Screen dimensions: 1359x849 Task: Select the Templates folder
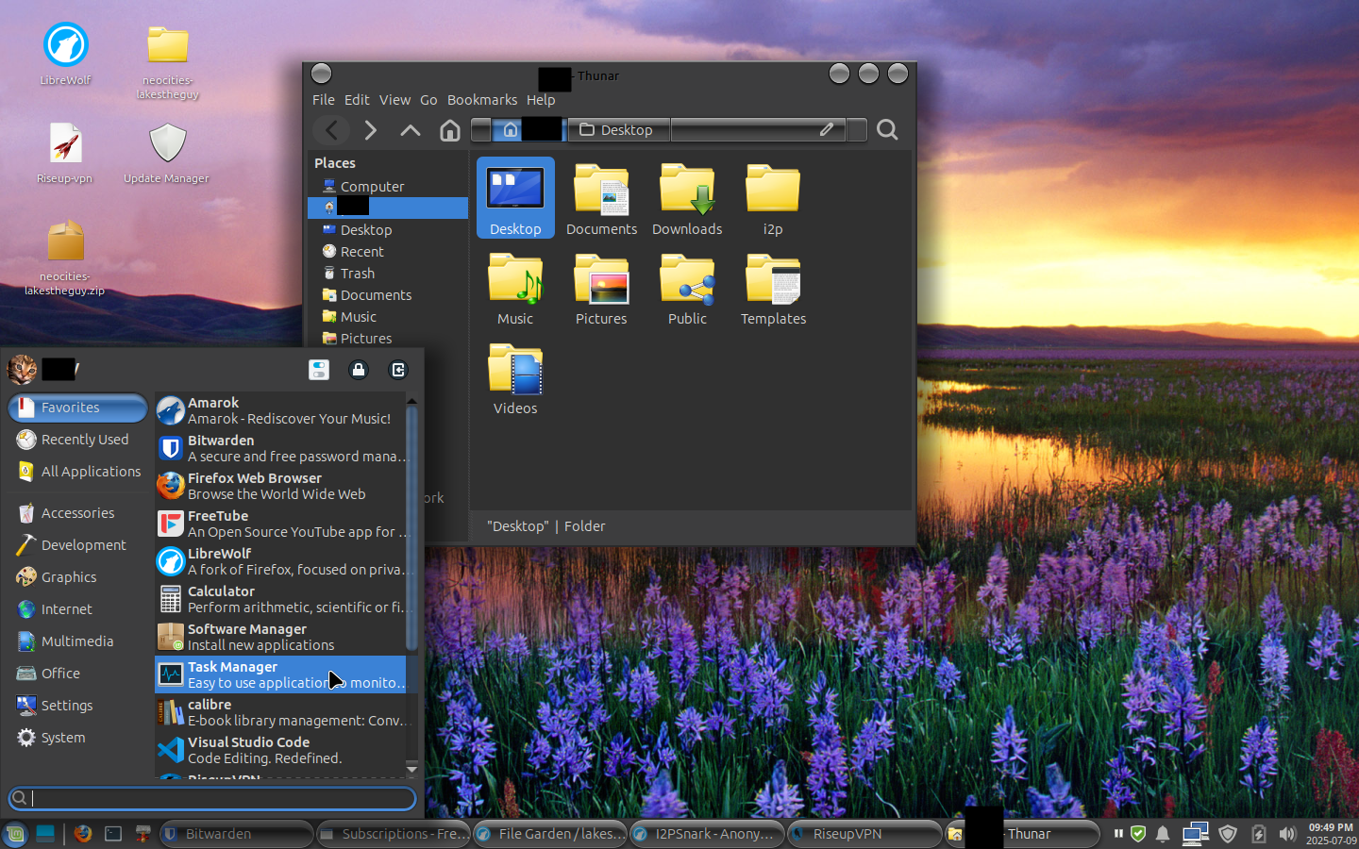click(773, 290)
